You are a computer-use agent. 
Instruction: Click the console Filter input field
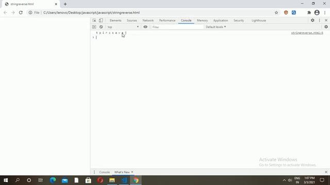click(177, 27)
